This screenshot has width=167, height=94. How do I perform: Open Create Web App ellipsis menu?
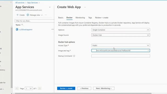(x=85, y=7)
